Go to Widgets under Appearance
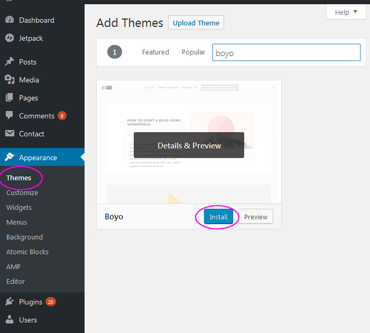Screen dimensions: 370x333 pyautogui.click(x=19, y=207)
